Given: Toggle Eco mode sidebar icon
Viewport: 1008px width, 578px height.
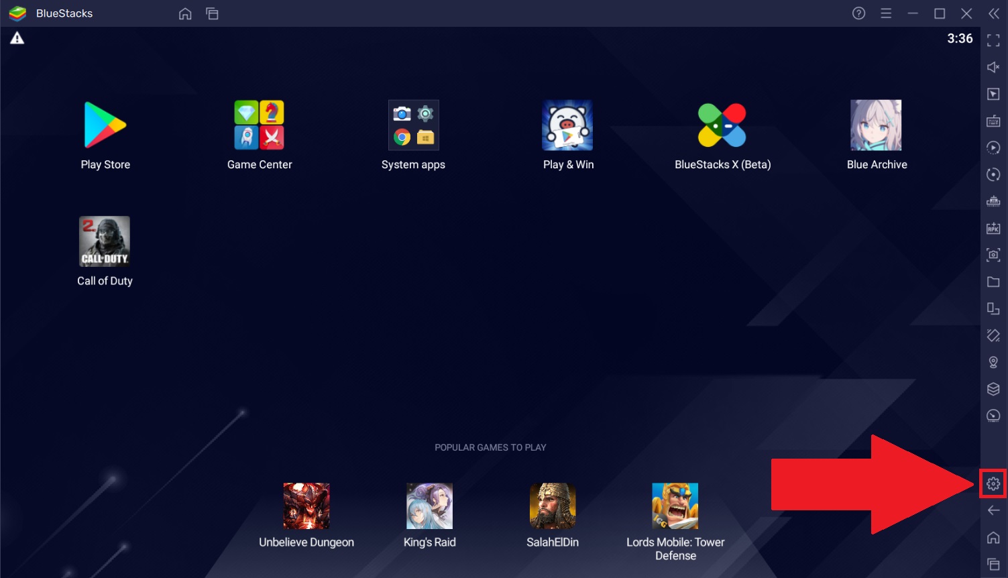Looking at the screenshot, I should [993, 416].
